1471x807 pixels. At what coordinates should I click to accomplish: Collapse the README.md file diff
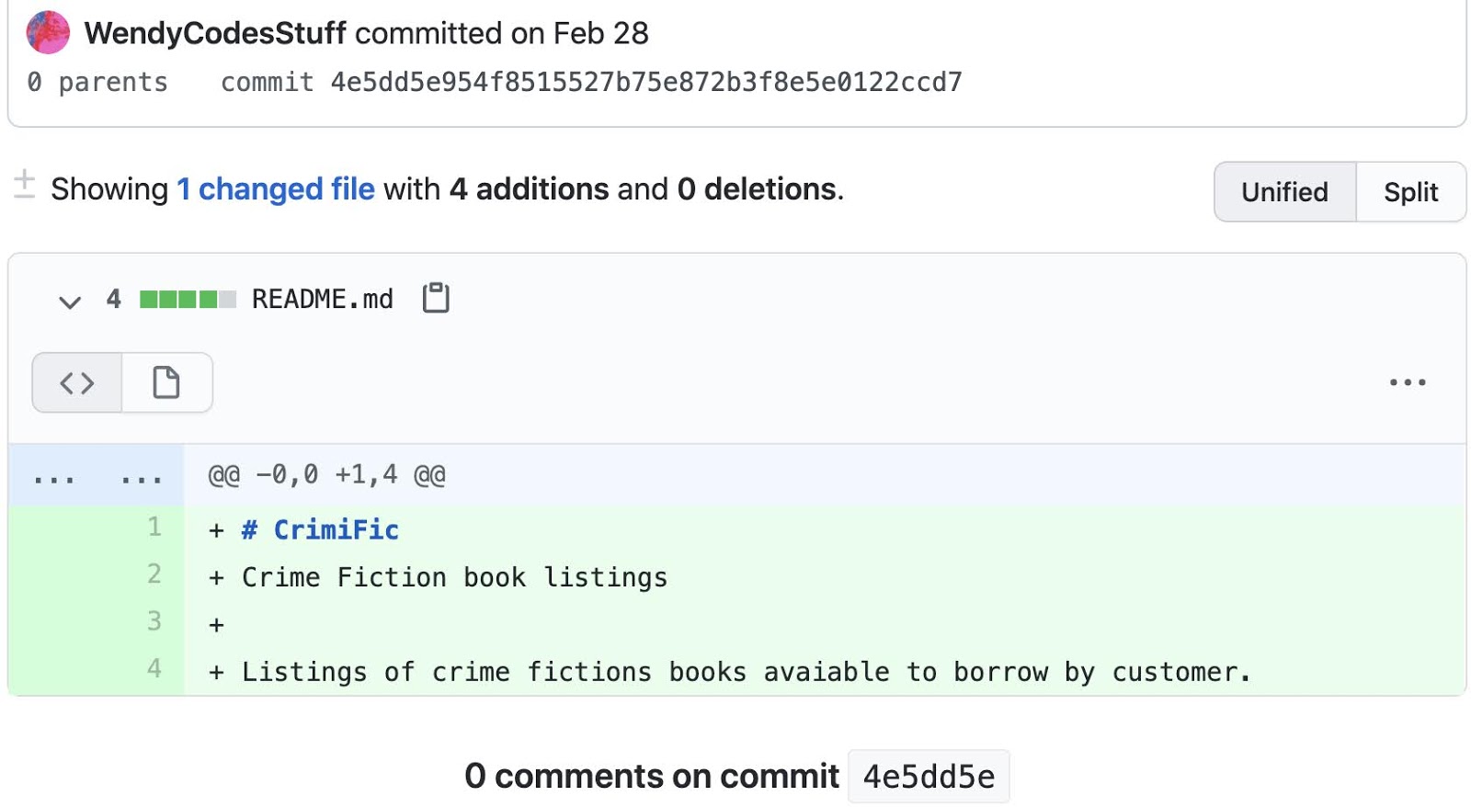coord(70,301)
